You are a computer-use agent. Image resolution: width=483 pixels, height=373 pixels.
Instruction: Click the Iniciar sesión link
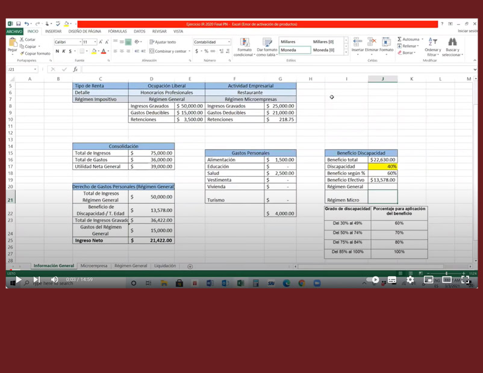[x=467, y=31]
